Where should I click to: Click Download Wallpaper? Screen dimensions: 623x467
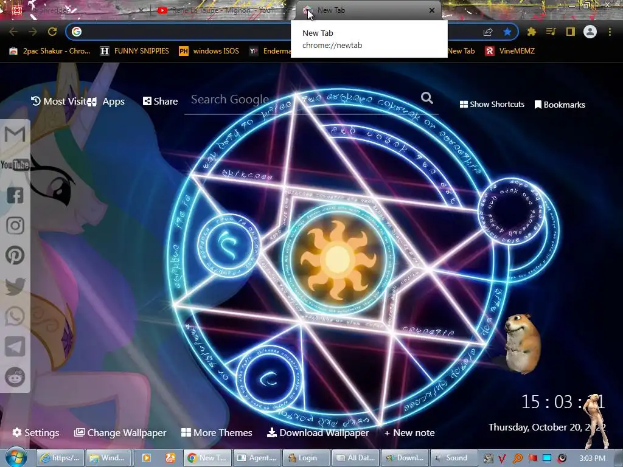coord(318,432)
